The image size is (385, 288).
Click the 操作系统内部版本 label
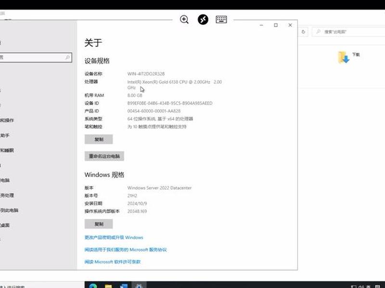102,211
